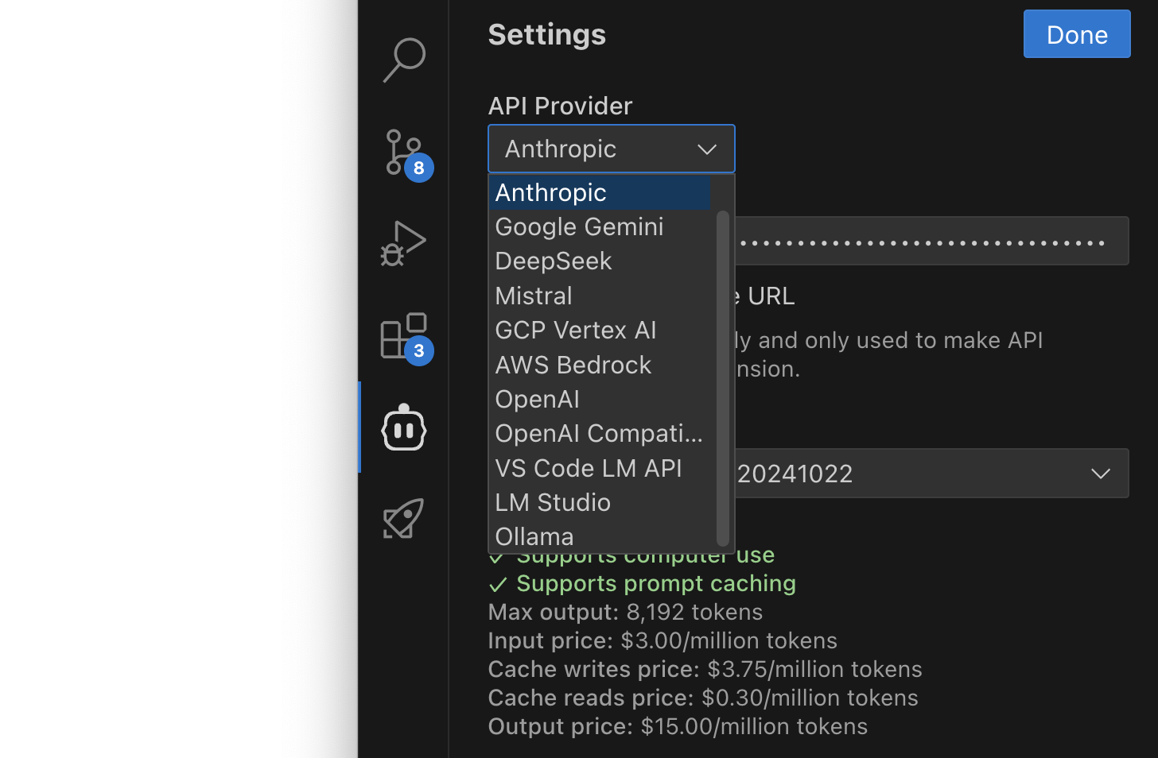
Task: Open the Search view icon
Action: 404,60
